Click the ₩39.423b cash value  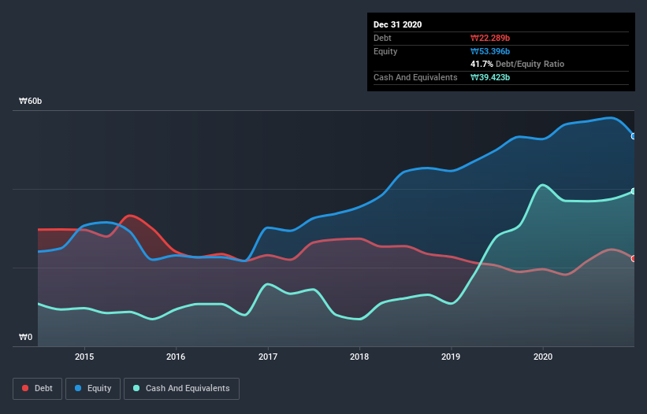pos(490,77)
